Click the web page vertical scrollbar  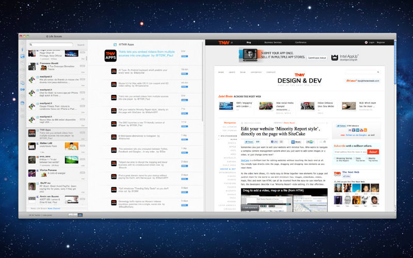(x=395, y=62)
